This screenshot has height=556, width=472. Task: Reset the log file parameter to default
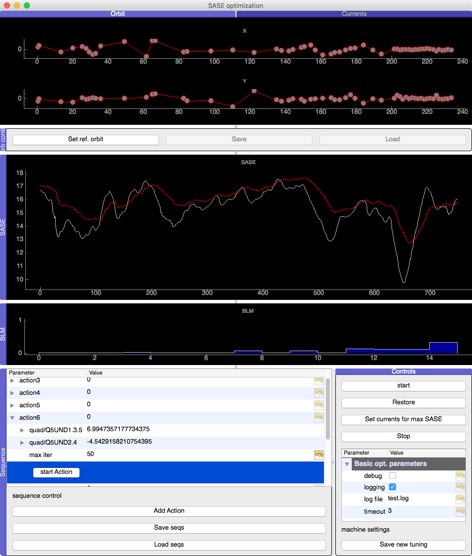click(460, 499)
